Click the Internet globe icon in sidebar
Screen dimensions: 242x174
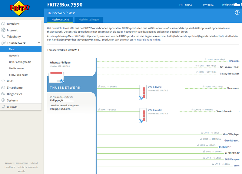pos(3,30)
